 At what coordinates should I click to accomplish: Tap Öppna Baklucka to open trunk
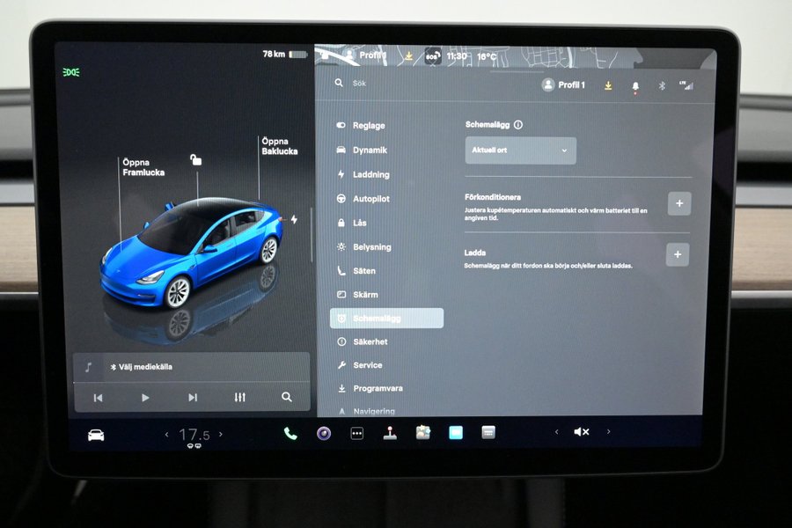(x=279, y=146)
